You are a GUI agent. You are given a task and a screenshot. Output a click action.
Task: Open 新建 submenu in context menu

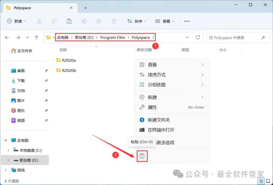(172, 97)
